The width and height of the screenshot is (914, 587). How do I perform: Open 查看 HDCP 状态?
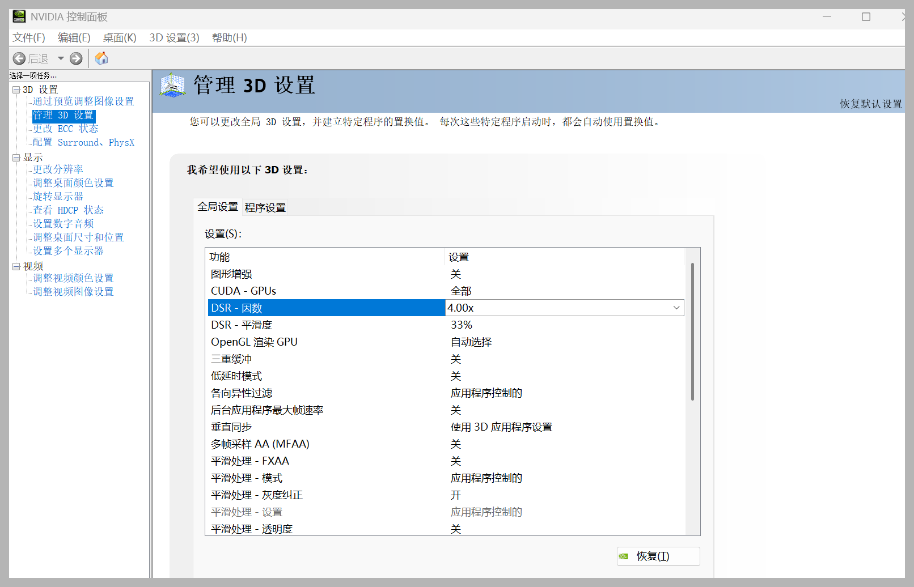(68, 210)
